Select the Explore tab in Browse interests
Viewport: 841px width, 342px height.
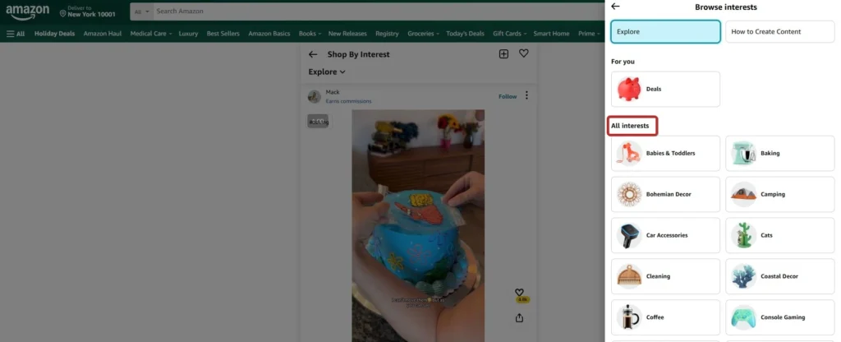(665, 31)
